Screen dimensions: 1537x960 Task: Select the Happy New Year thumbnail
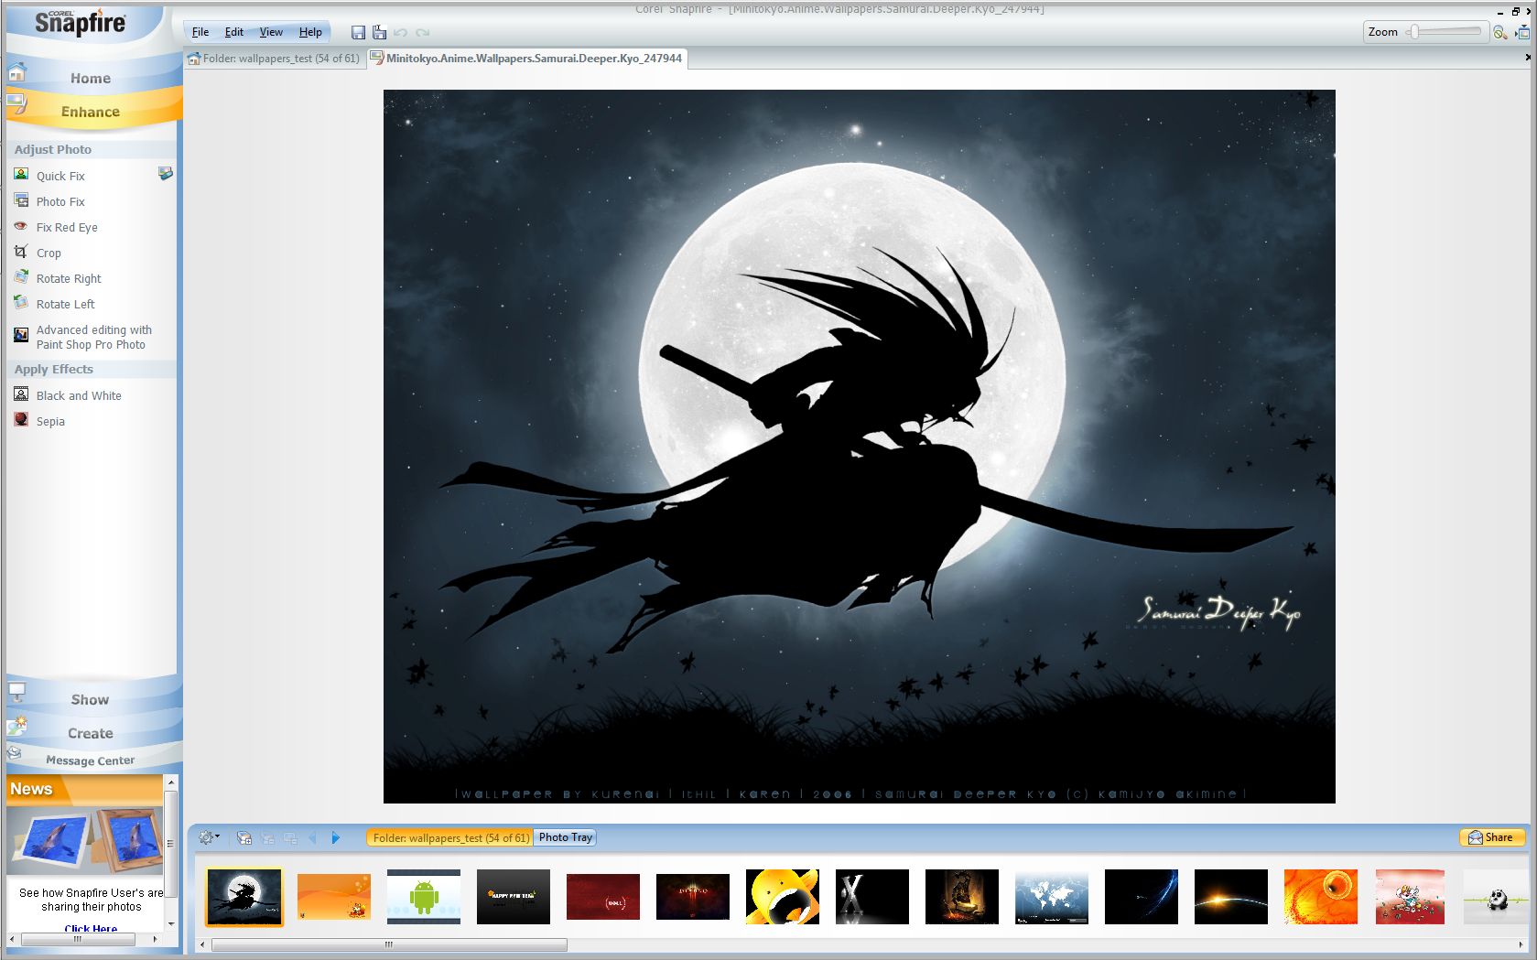point(514,897)
